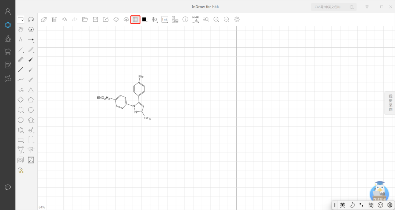Open file with the folder icon

point(85,19)
